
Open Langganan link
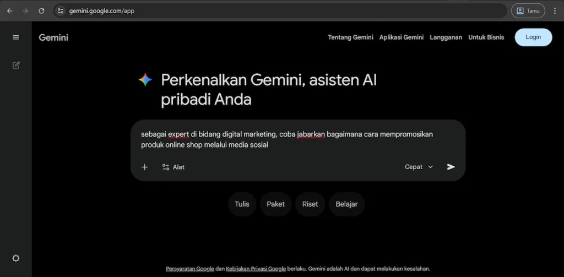[x=446, y=37]
